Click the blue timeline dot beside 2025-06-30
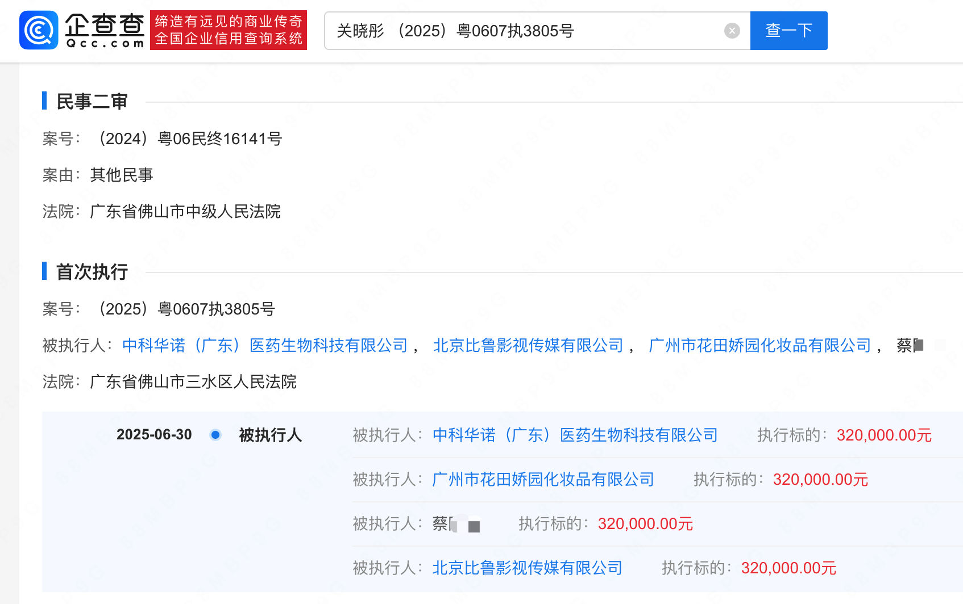Viewport: 963px width, 604px height. [x=215, y=435]
